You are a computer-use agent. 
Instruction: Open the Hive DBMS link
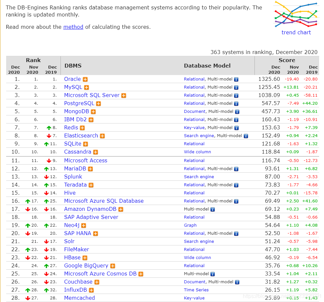point(70,193)
